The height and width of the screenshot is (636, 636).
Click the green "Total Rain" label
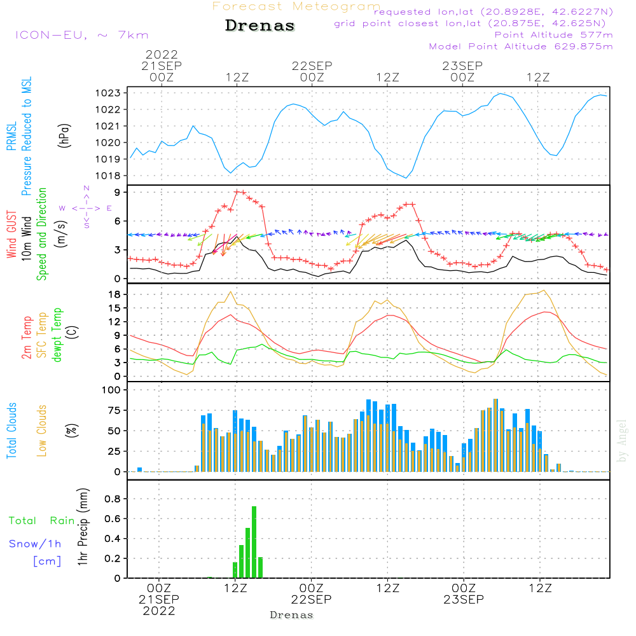(42, 521)
